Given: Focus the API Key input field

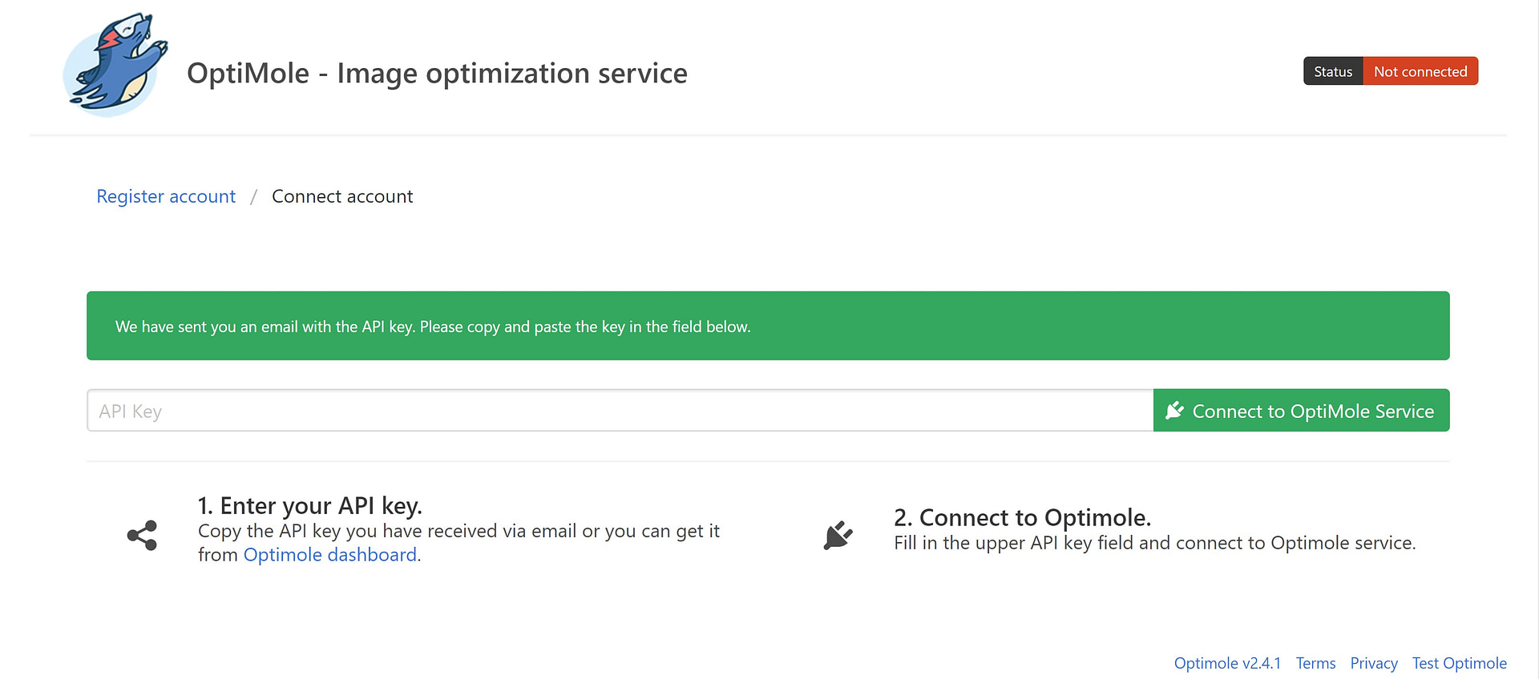Looking at the screenshot, I should [x=619, y=411].
